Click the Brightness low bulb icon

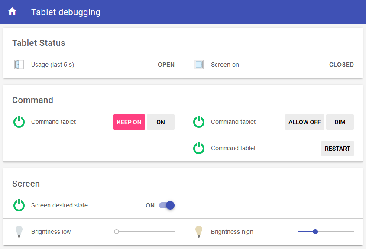[19, 232]
